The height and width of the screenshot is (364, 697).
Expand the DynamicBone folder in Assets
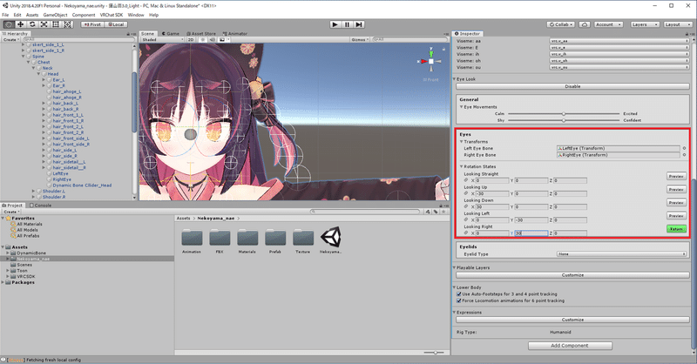click(8, 253)
